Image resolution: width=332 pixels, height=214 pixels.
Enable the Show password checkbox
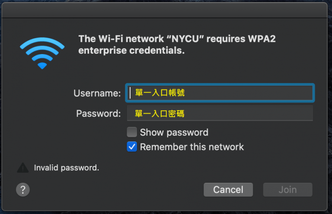click(x=132, y=132)
